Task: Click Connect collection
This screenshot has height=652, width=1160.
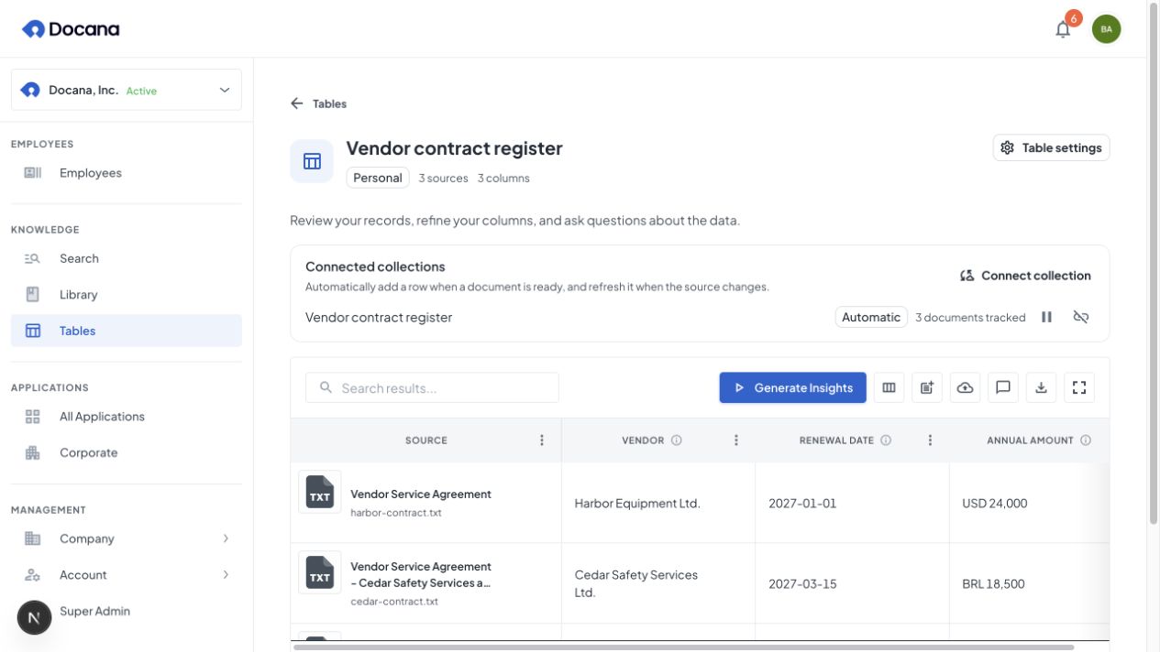Action: pyautogui.click(x=1025, y=276)
